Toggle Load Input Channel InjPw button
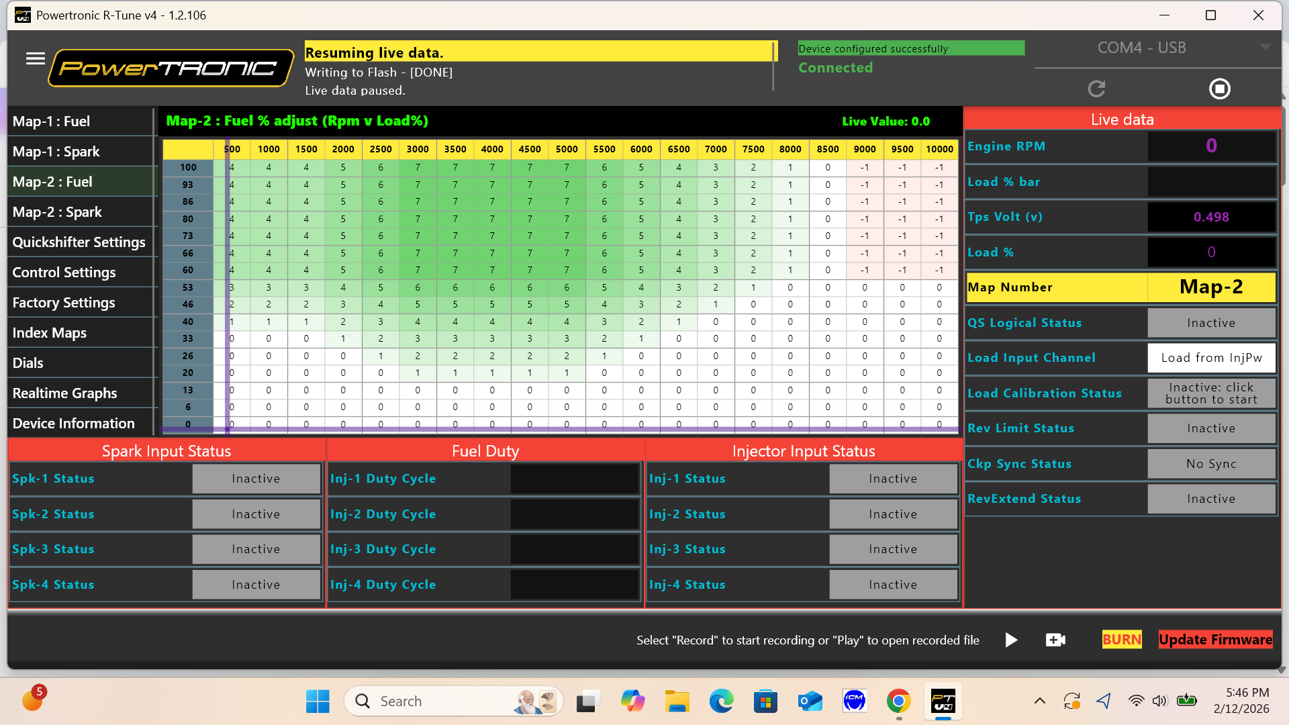 (x=1211, y=358)
